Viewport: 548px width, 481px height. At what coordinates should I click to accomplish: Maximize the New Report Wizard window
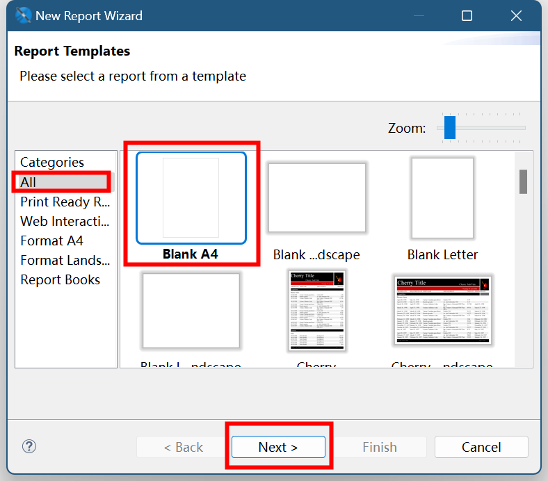click(x=467, y=15)
